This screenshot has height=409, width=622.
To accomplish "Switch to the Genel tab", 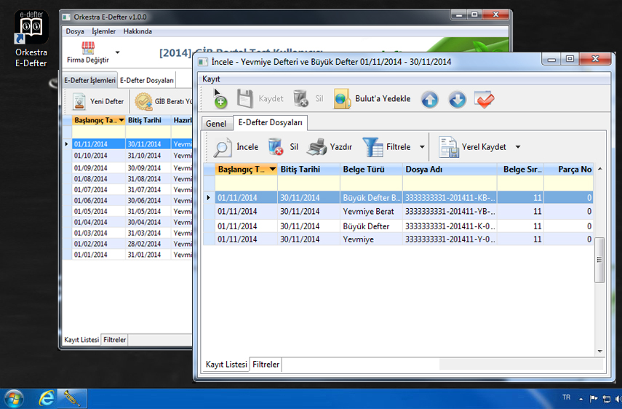I will click(216, 124).
